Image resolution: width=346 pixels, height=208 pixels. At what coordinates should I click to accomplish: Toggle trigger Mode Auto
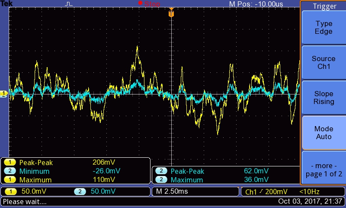click(x=324, y=133)
